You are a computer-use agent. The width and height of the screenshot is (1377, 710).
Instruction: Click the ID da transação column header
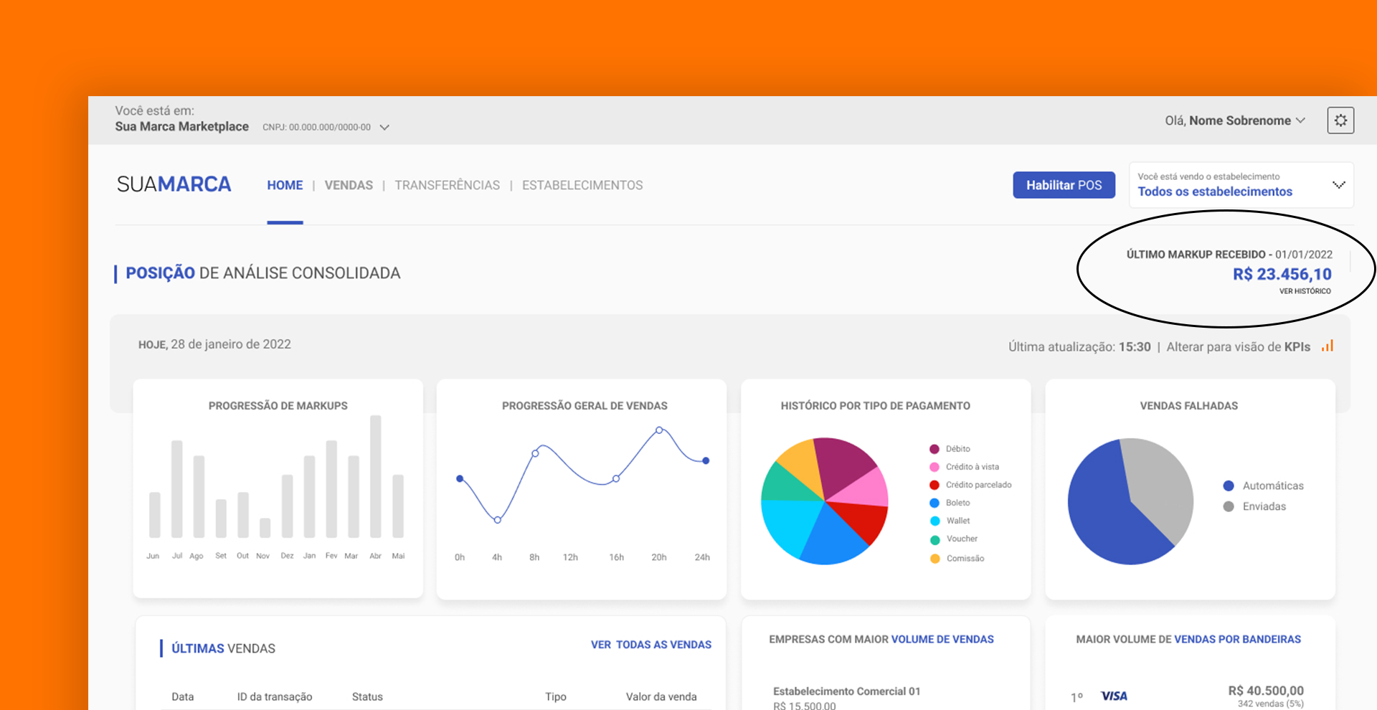pyautogui.click(x=275, y=696)
